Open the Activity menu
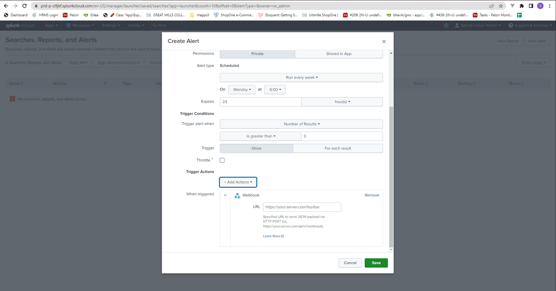The width and height of the screenshot is (556, 291). pos(136,25)
